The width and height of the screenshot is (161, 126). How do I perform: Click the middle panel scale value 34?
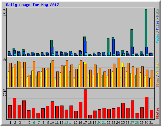click(5, 59)
